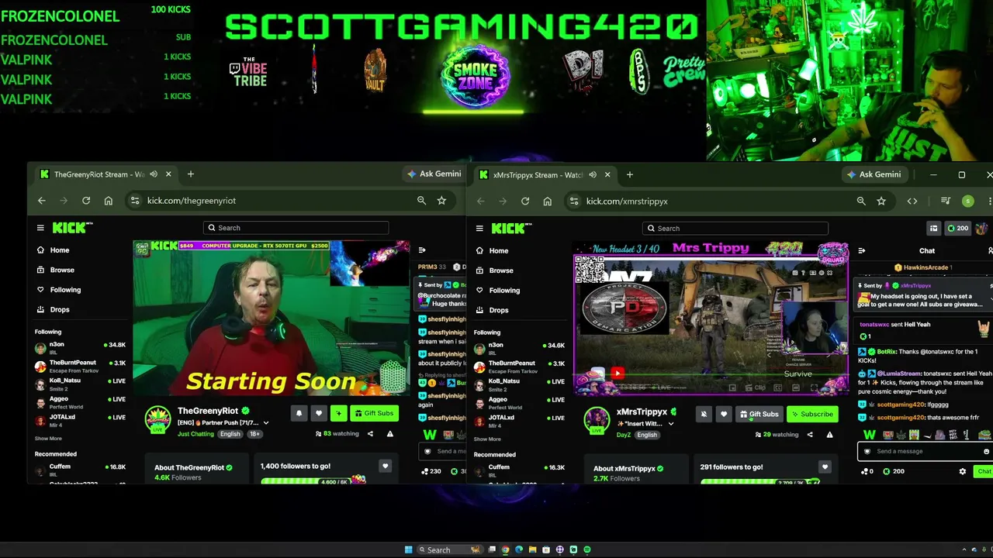The height and width of the screenshot is (558, 993).
Task: Toggle heart on 1,400 followers goal card
Action: click(385, 466)
